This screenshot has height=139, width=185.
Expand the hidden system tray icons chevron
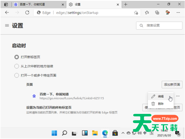123,133
